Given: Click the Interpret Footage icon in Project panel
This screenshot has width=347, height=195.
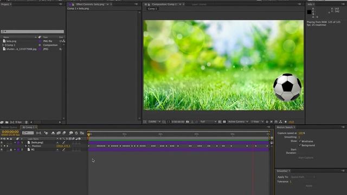Looking at the screenshot, I should pyautogui.click(x=2, y=122).
